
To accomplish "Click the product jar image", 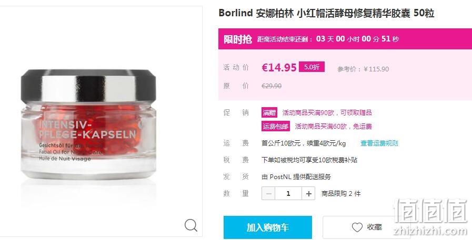I will 88,124.
